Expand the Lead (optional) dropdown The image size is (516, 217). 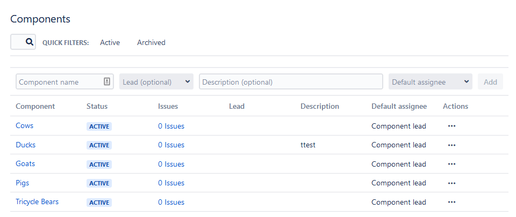coord(156,82)
